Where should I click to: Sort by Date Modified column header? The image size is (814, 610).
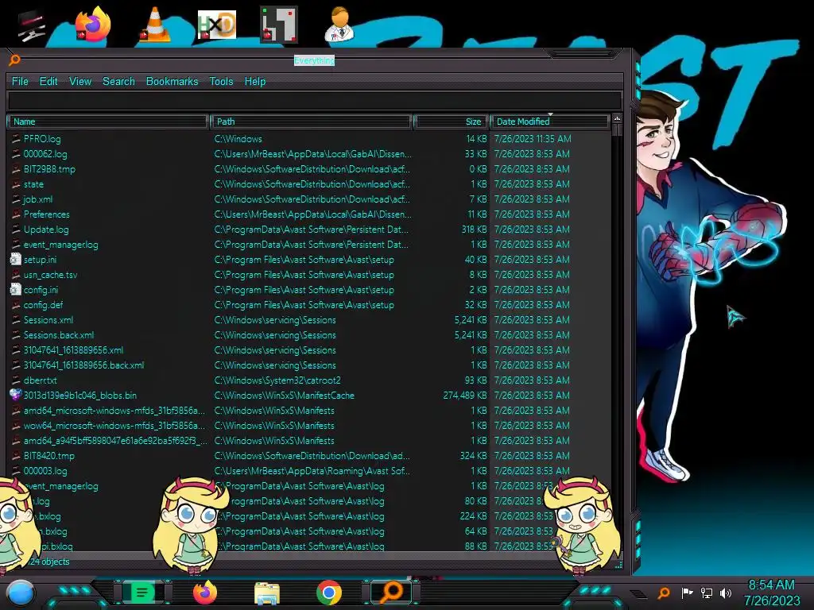click(549, 122)
